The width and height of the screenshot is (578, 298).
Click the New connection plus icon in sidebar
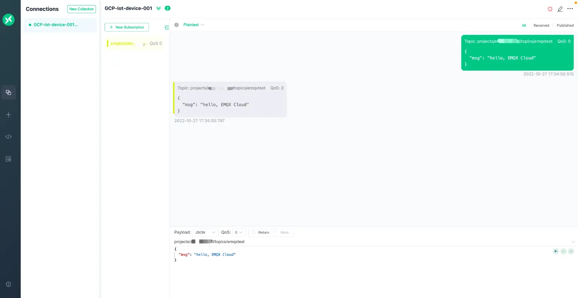(8, 115)
